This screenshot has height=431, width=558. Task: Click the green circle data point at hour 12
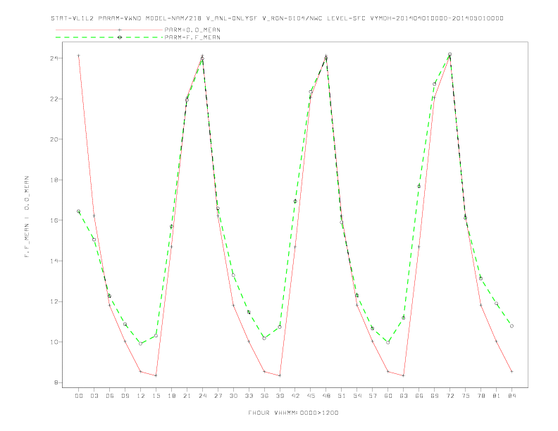tap(141, 344)
